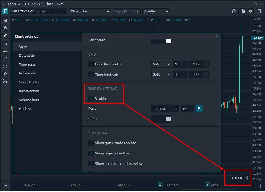This screenshot has width=265, height=192.
Task: Toggle AUTO price scale
Action: click(257, 19)
